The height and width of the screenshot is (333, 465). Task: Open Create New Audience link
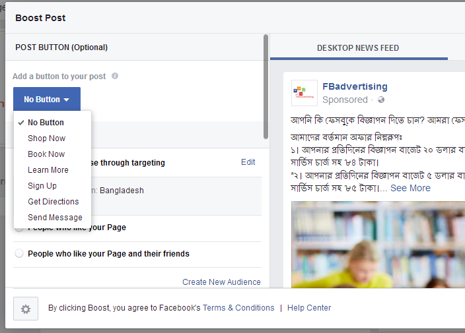click(221, 282)
